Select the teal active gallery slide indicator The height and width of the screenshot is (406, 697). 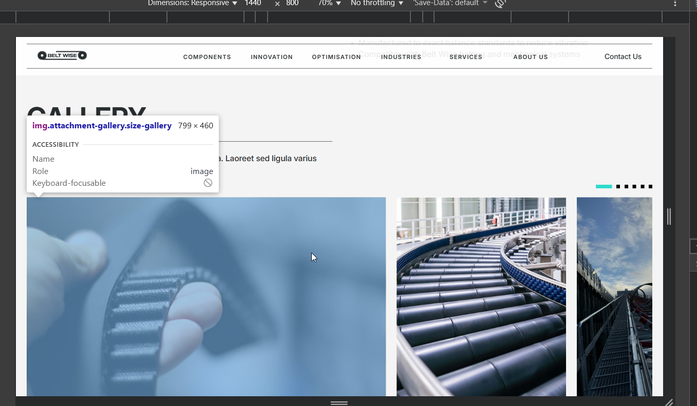[604, 186]
